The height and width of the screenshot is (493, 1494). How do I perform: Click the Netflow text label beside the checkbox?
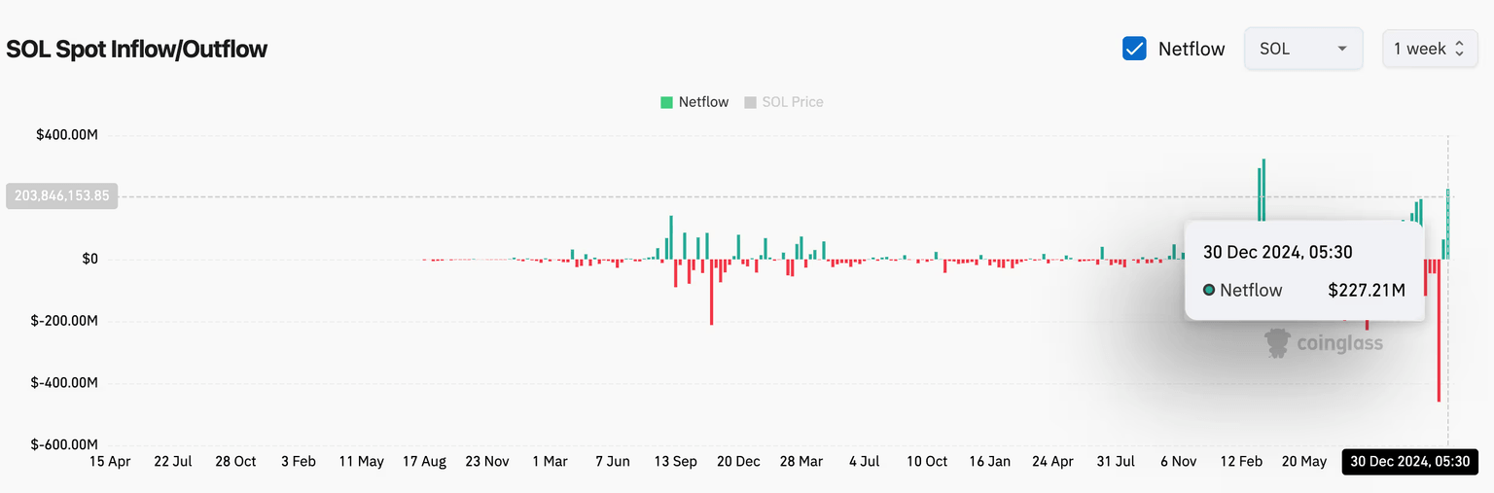point(1191,49)
